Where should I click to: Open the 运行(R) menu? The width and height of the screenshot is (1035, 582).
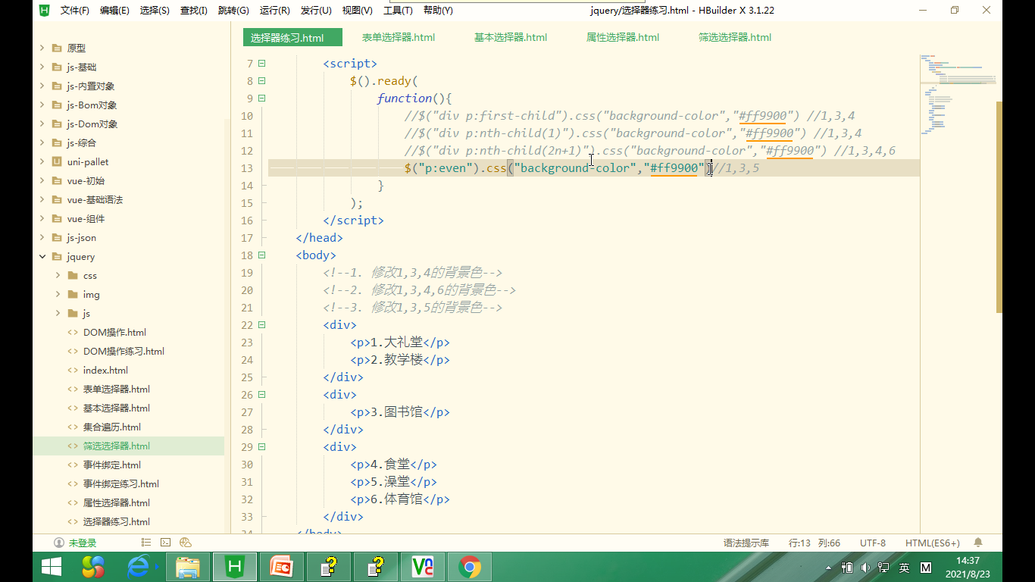pyautogui.click(x=274, y=11)
